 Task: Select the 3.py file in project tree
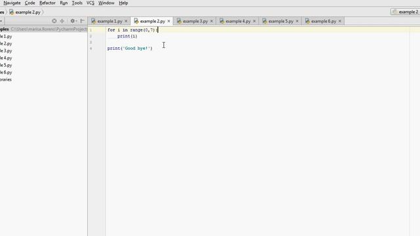coord(6,51)
